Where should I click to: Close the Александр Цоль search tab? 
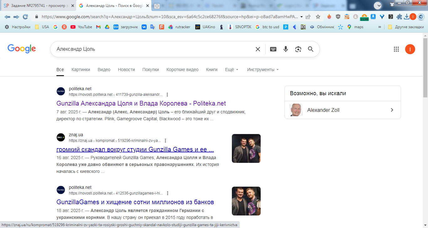pyautogui.click(x=147, y=6)
